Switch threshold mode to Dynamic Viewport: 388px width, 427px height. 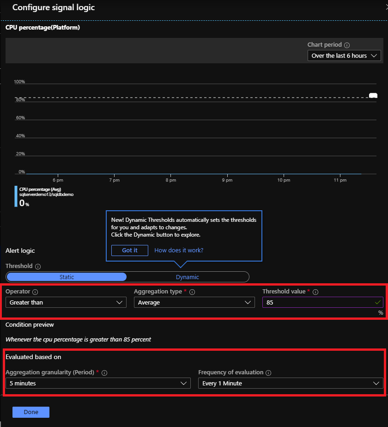(187, 276)
